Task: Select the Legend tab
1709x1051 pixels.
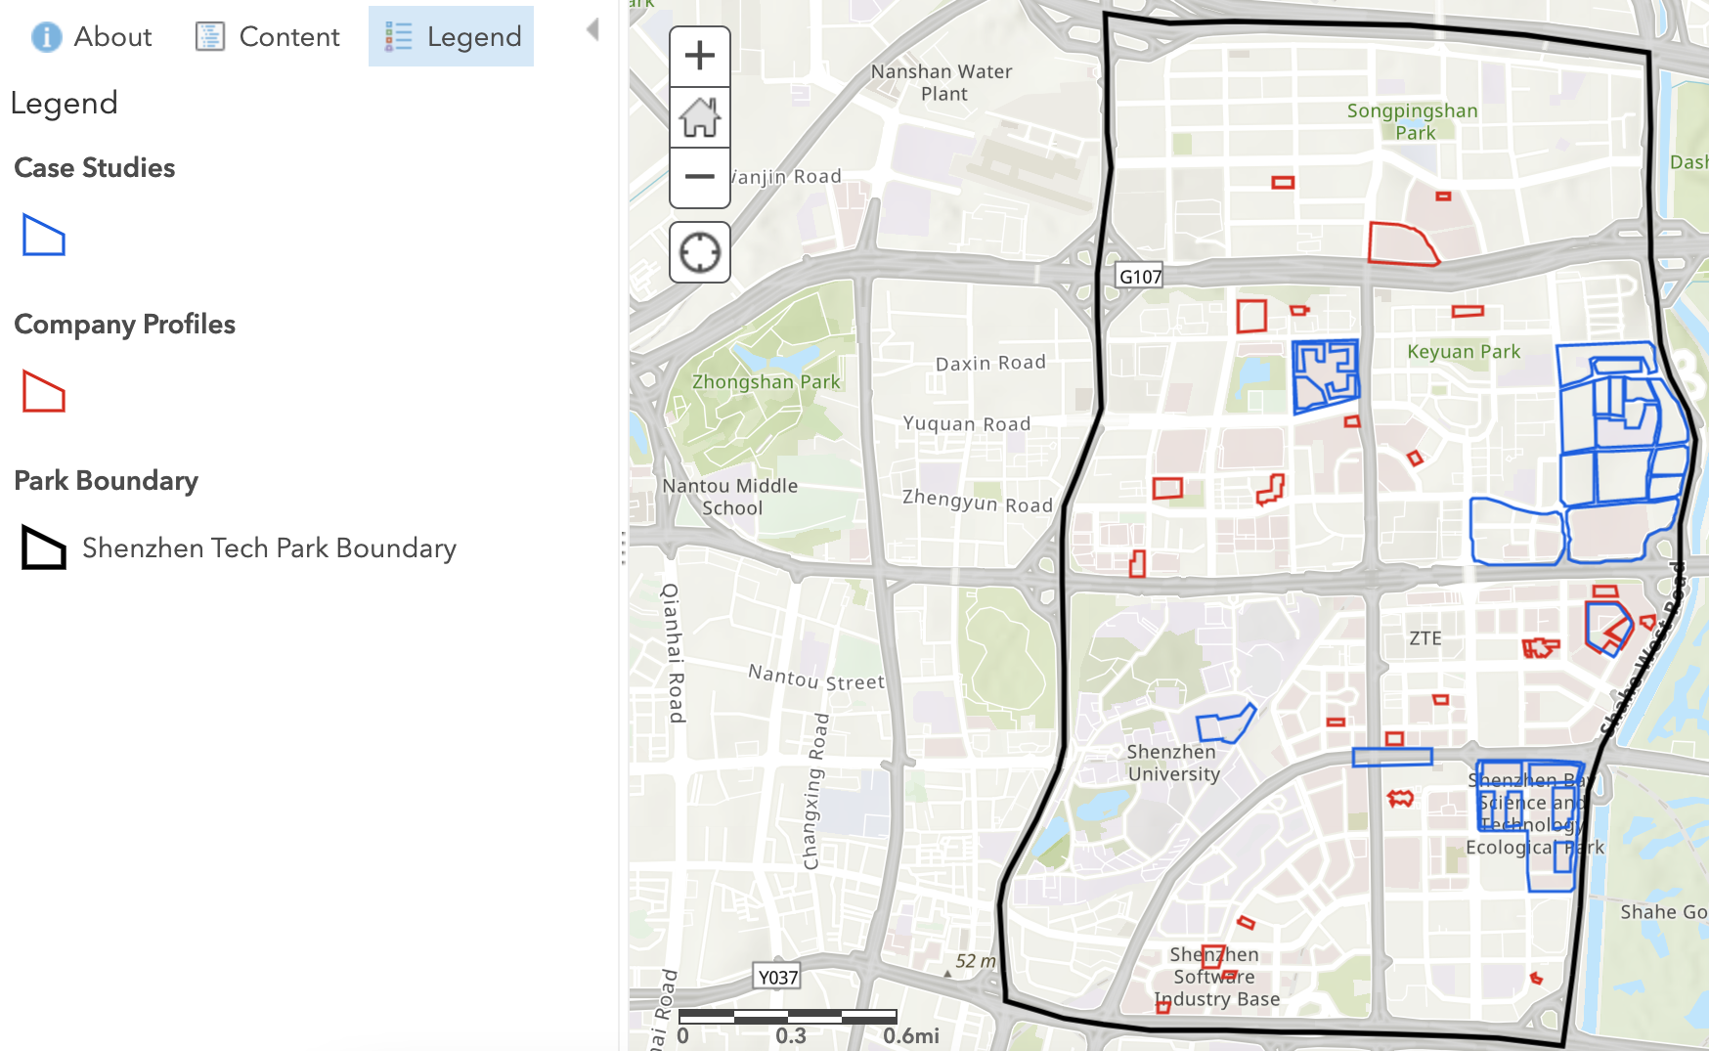Action: pyautogui.click(x=452, y=37)
